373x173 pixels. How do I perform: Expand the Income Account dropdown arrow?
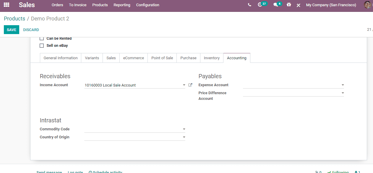click(x=184, y=85)
